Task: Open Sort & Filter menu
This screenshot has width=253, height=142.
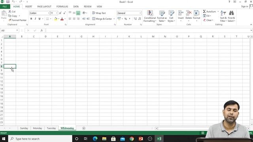Action: click(223, 16)
